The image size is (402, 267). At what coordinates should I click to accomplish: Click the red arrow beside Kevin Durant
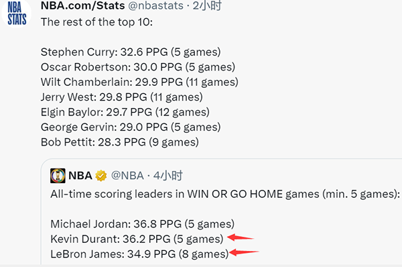point(241,237)
